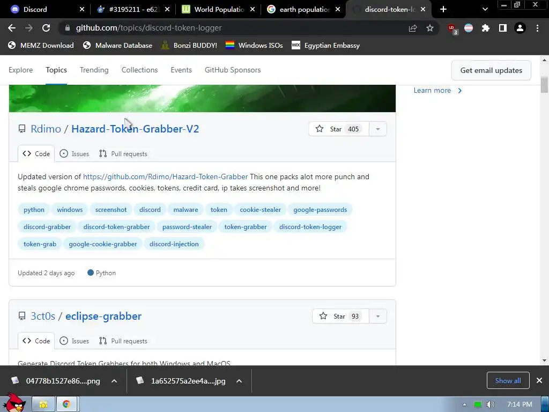Select the Topics nav item

tap(56, 70)
